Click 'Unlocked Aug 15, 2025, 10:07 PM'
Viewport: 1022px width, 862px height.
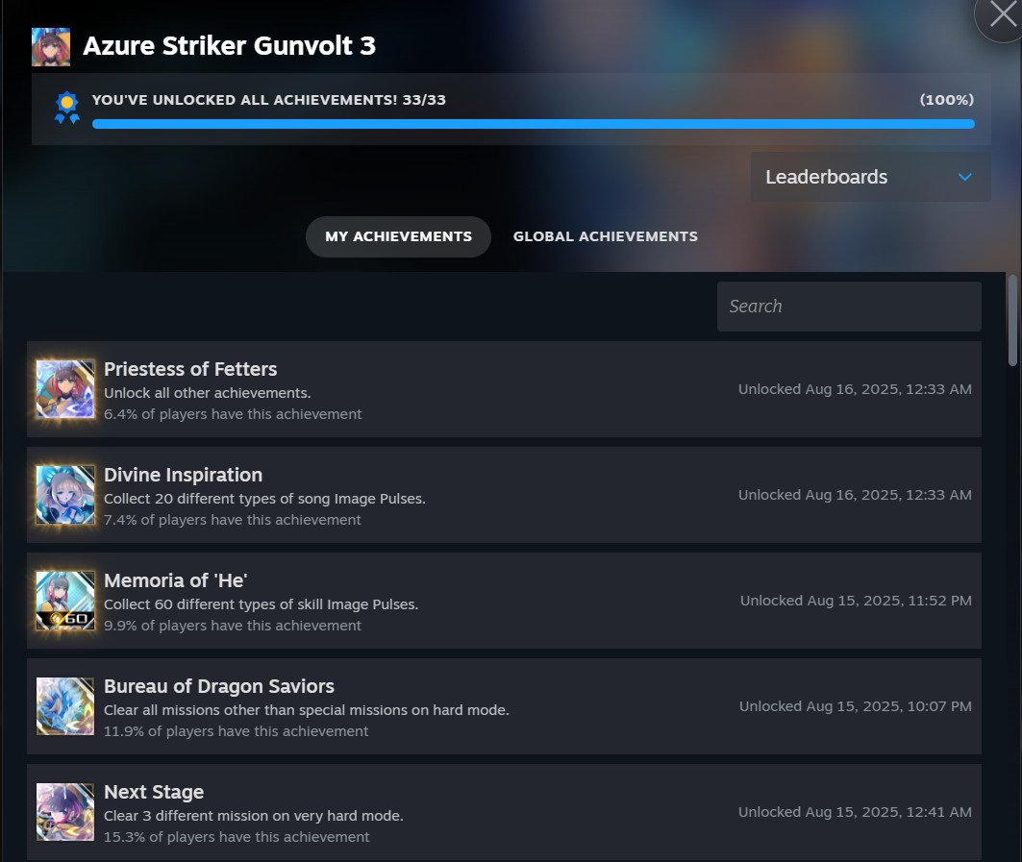(x=855, y=706)
